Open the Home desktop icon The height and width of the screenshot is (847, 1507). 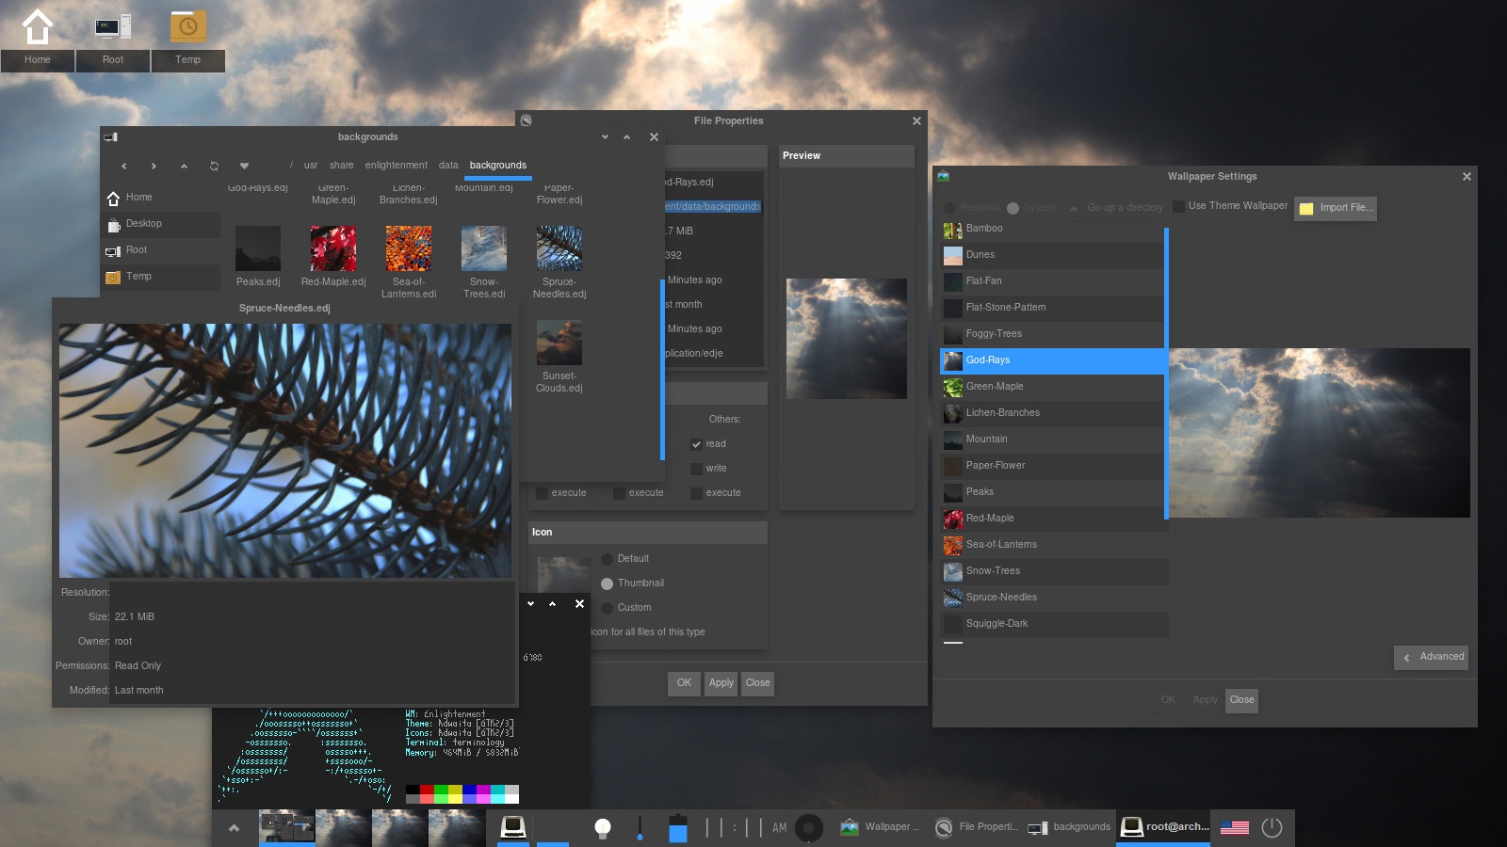click(x=38, y=28)
